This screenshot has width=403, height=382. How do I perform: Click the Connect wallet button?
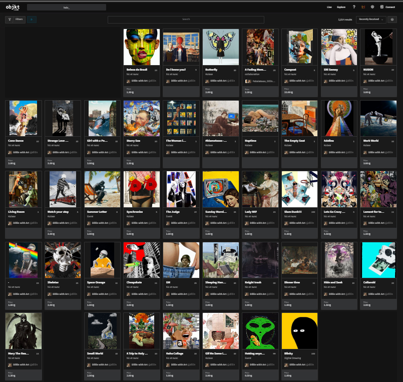coord(387,7)
